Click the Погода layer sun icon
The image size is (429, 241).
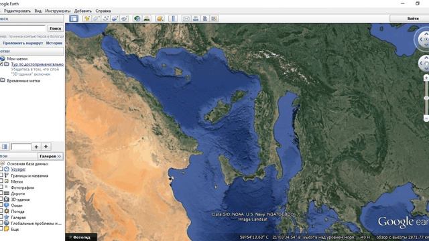[x=7, y=212]
